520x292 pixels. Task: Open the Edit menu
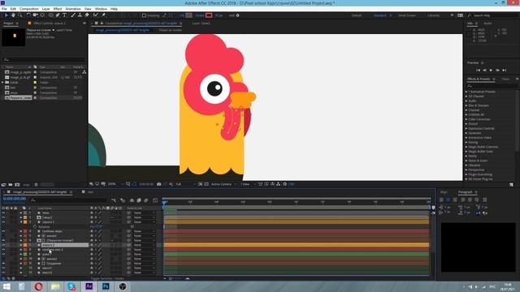(13, 9)
